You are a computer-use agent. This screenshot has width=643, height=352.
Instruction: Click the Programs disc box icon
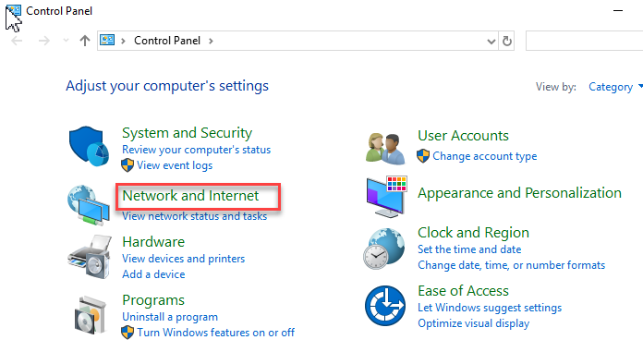[x=91, y=315]
